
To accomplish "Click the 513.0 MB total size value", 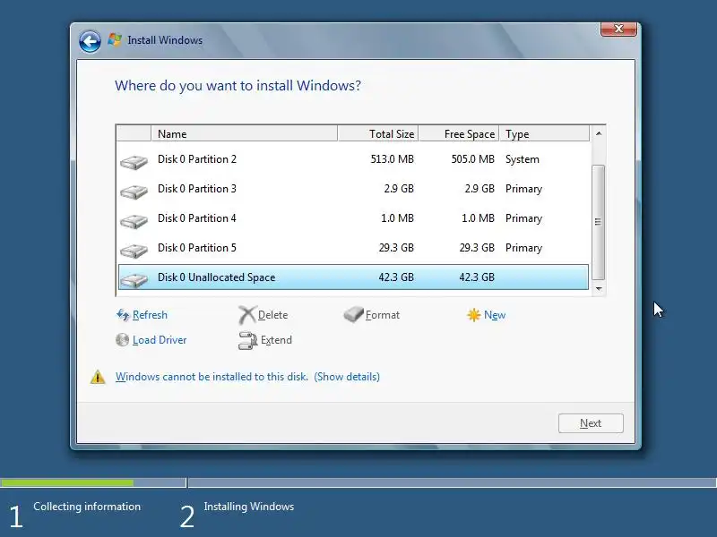I will click(392, 159).
